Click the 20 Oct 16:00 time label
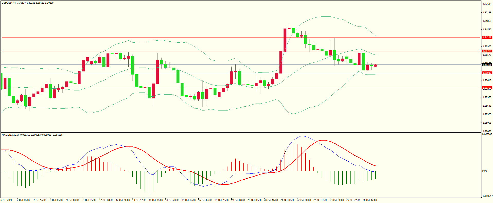This screenshot has width=493, height=203. 271,200
